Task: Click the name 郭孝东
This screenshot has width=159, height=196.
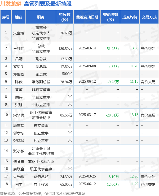Action: [x=19, y=133]
